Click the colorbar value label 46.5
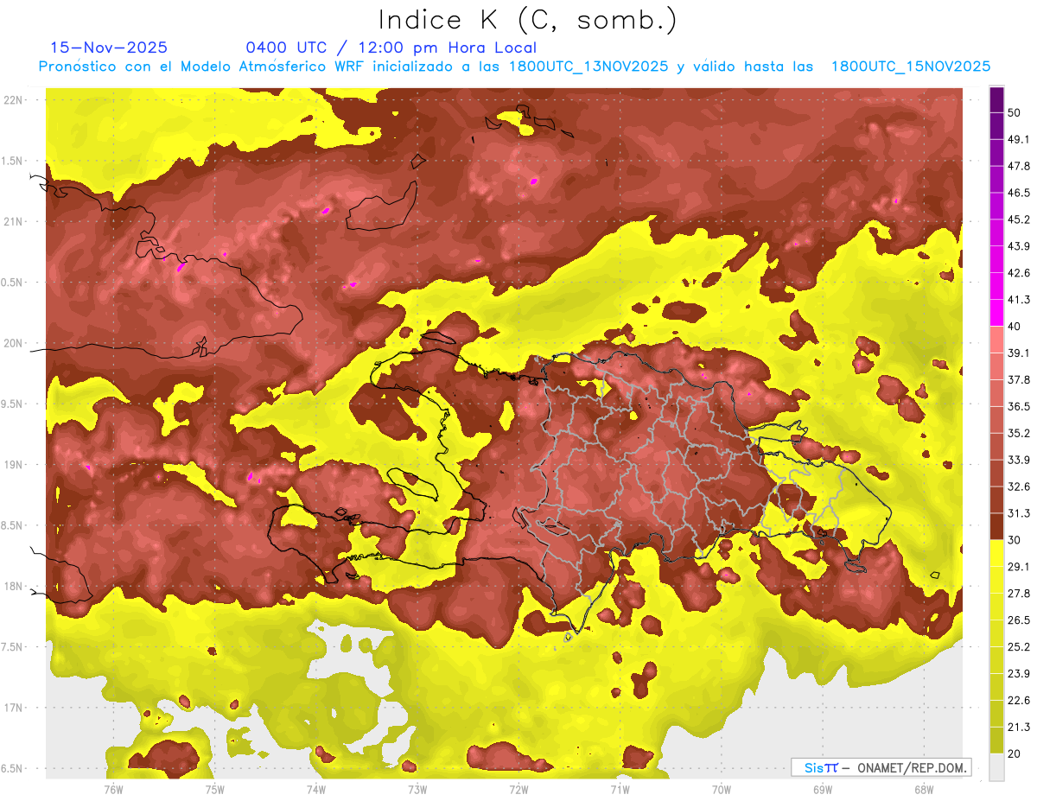1037x801 pixels. (x=1018, y=193)
